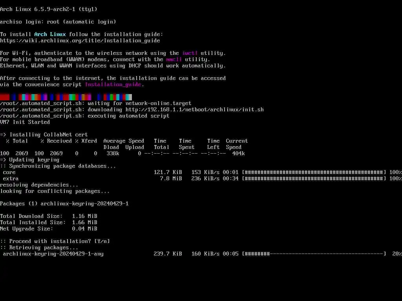The image size is (402, 301).
Task: Click the magenta 'Installation_guide' script name
Action: pos(113,85)
